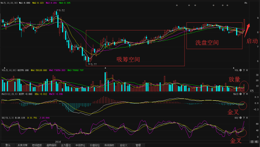Click the VOL label beside its gear

click(x=236, y=70)
